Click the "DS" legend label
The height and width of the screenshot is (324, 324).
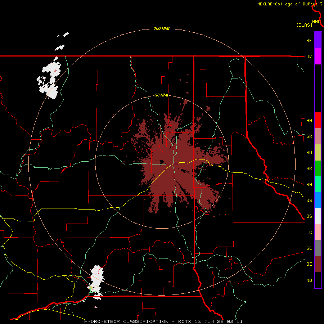tap(309, 216)
